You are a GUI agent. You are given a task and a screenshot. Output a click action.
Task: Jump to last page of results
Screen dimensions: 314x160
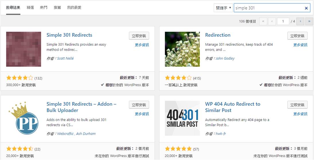pyautogui.click(x=309, y=21)
